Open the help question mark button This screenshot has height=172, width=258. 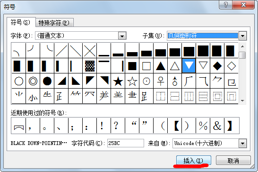[226, 5]
